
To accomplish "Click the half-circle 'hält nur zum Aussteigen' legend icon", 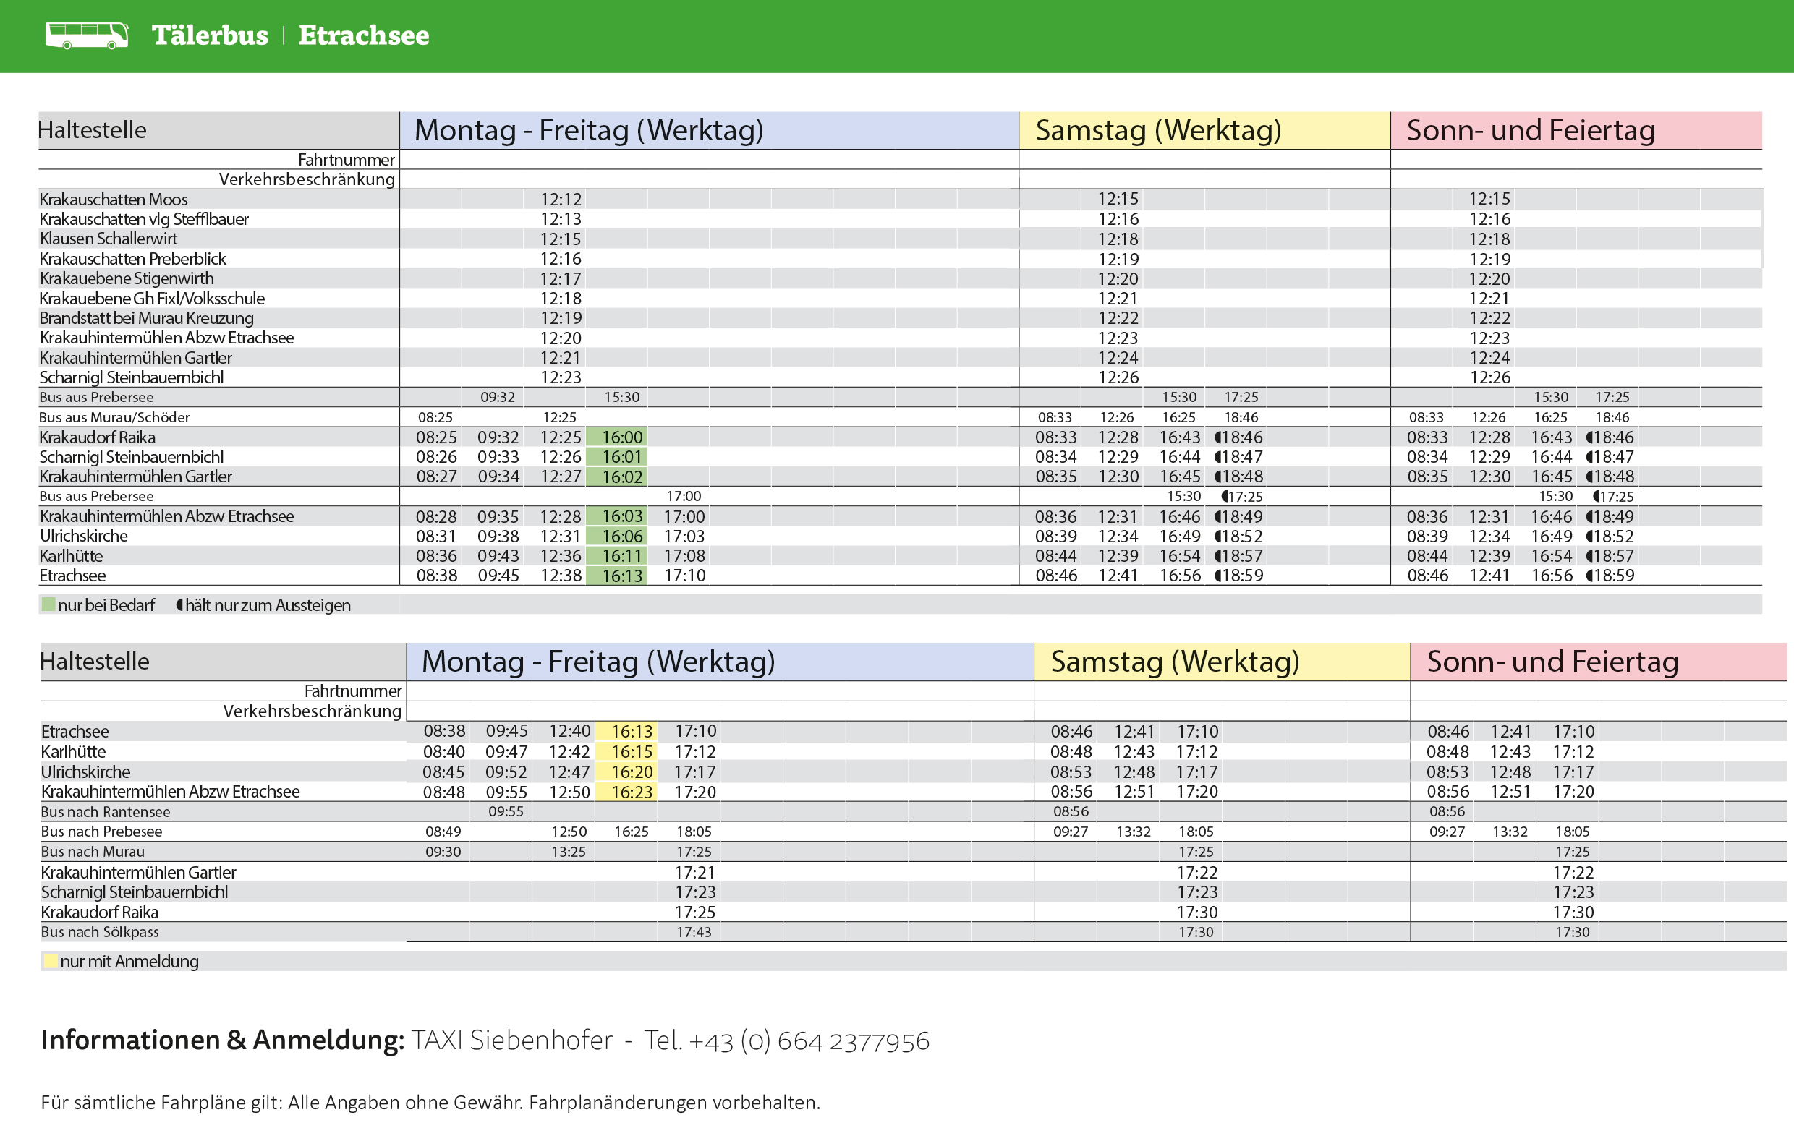I will (179, 604).
